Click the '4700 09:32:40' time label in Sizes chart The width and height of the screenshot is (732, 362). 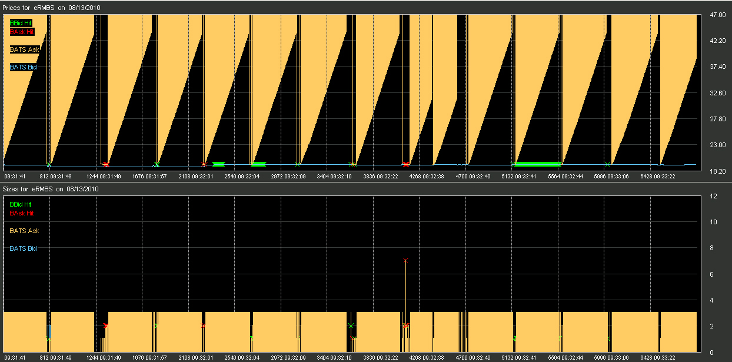point(473,357)
